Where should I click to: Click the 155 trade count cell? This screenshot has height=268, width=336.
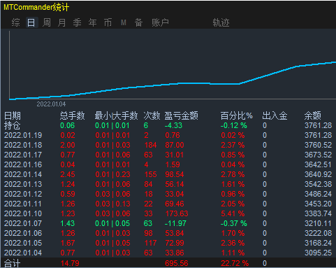150,174
